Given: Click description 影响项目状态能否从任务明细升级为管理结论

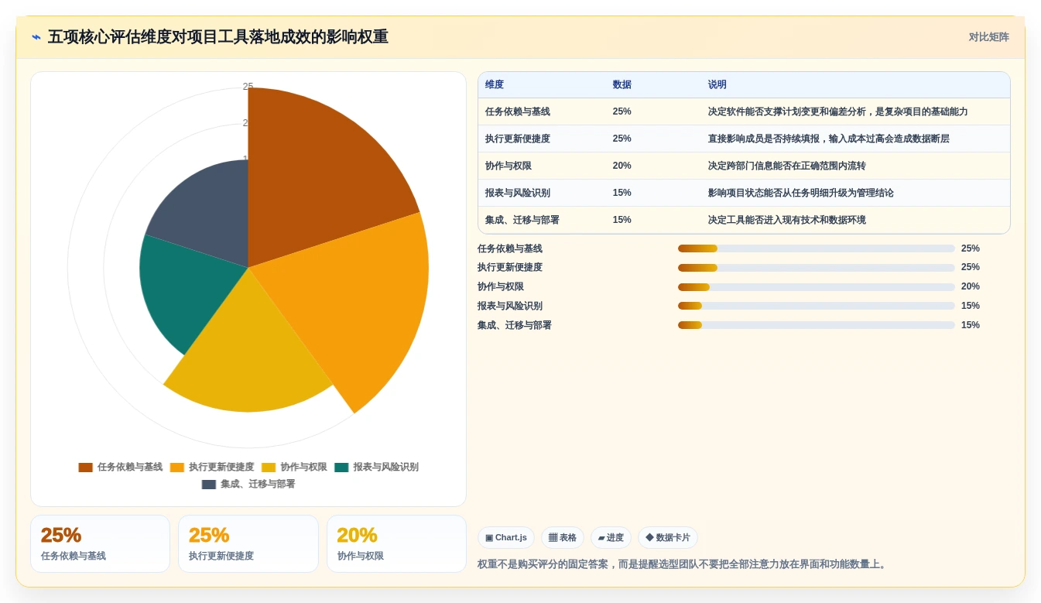Looking at the screenshot, I should (x=801, y=193).
